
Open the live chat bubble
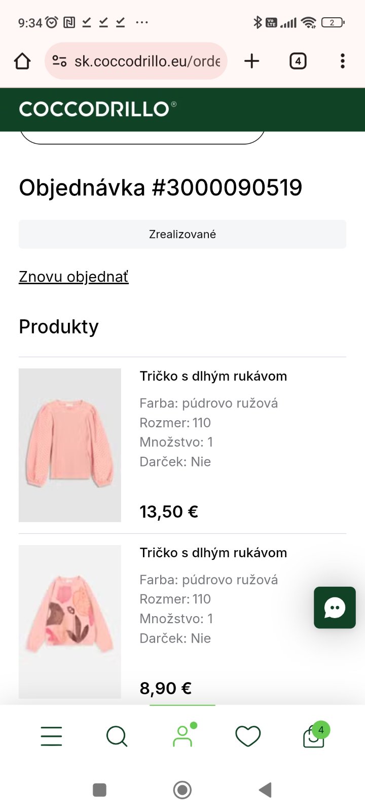pos(335,607)
